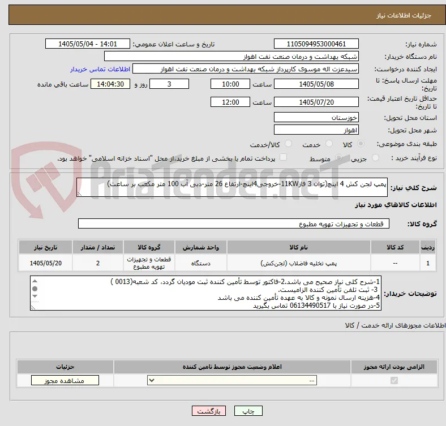Click the گروه کالا column header

(149, 247)
